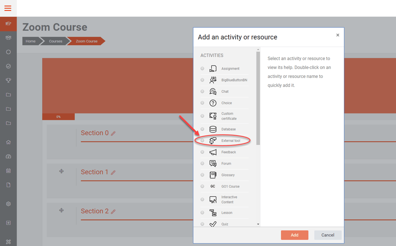Screen dimensions: 396x246
Task: Click the Forum activity icon
Action: [x=212, y=163]
